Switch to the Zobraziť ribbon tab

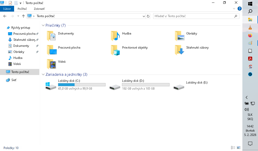pyautogui.click(x=39, y=9)
